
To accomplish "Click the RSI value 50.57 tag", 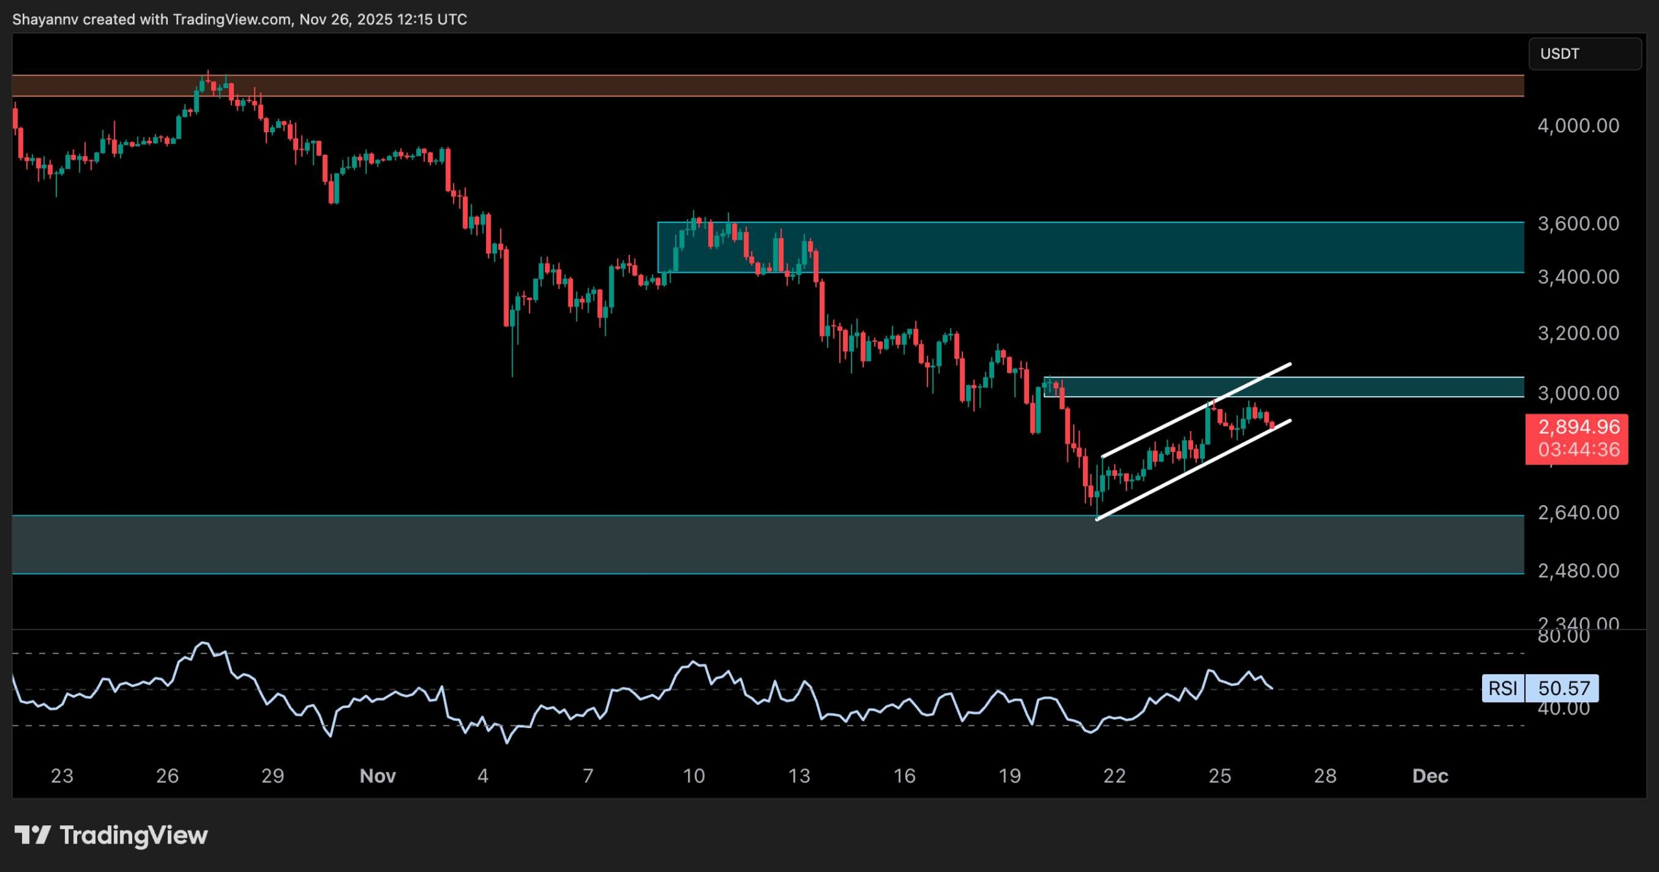I will click(x=1563, y=688).
